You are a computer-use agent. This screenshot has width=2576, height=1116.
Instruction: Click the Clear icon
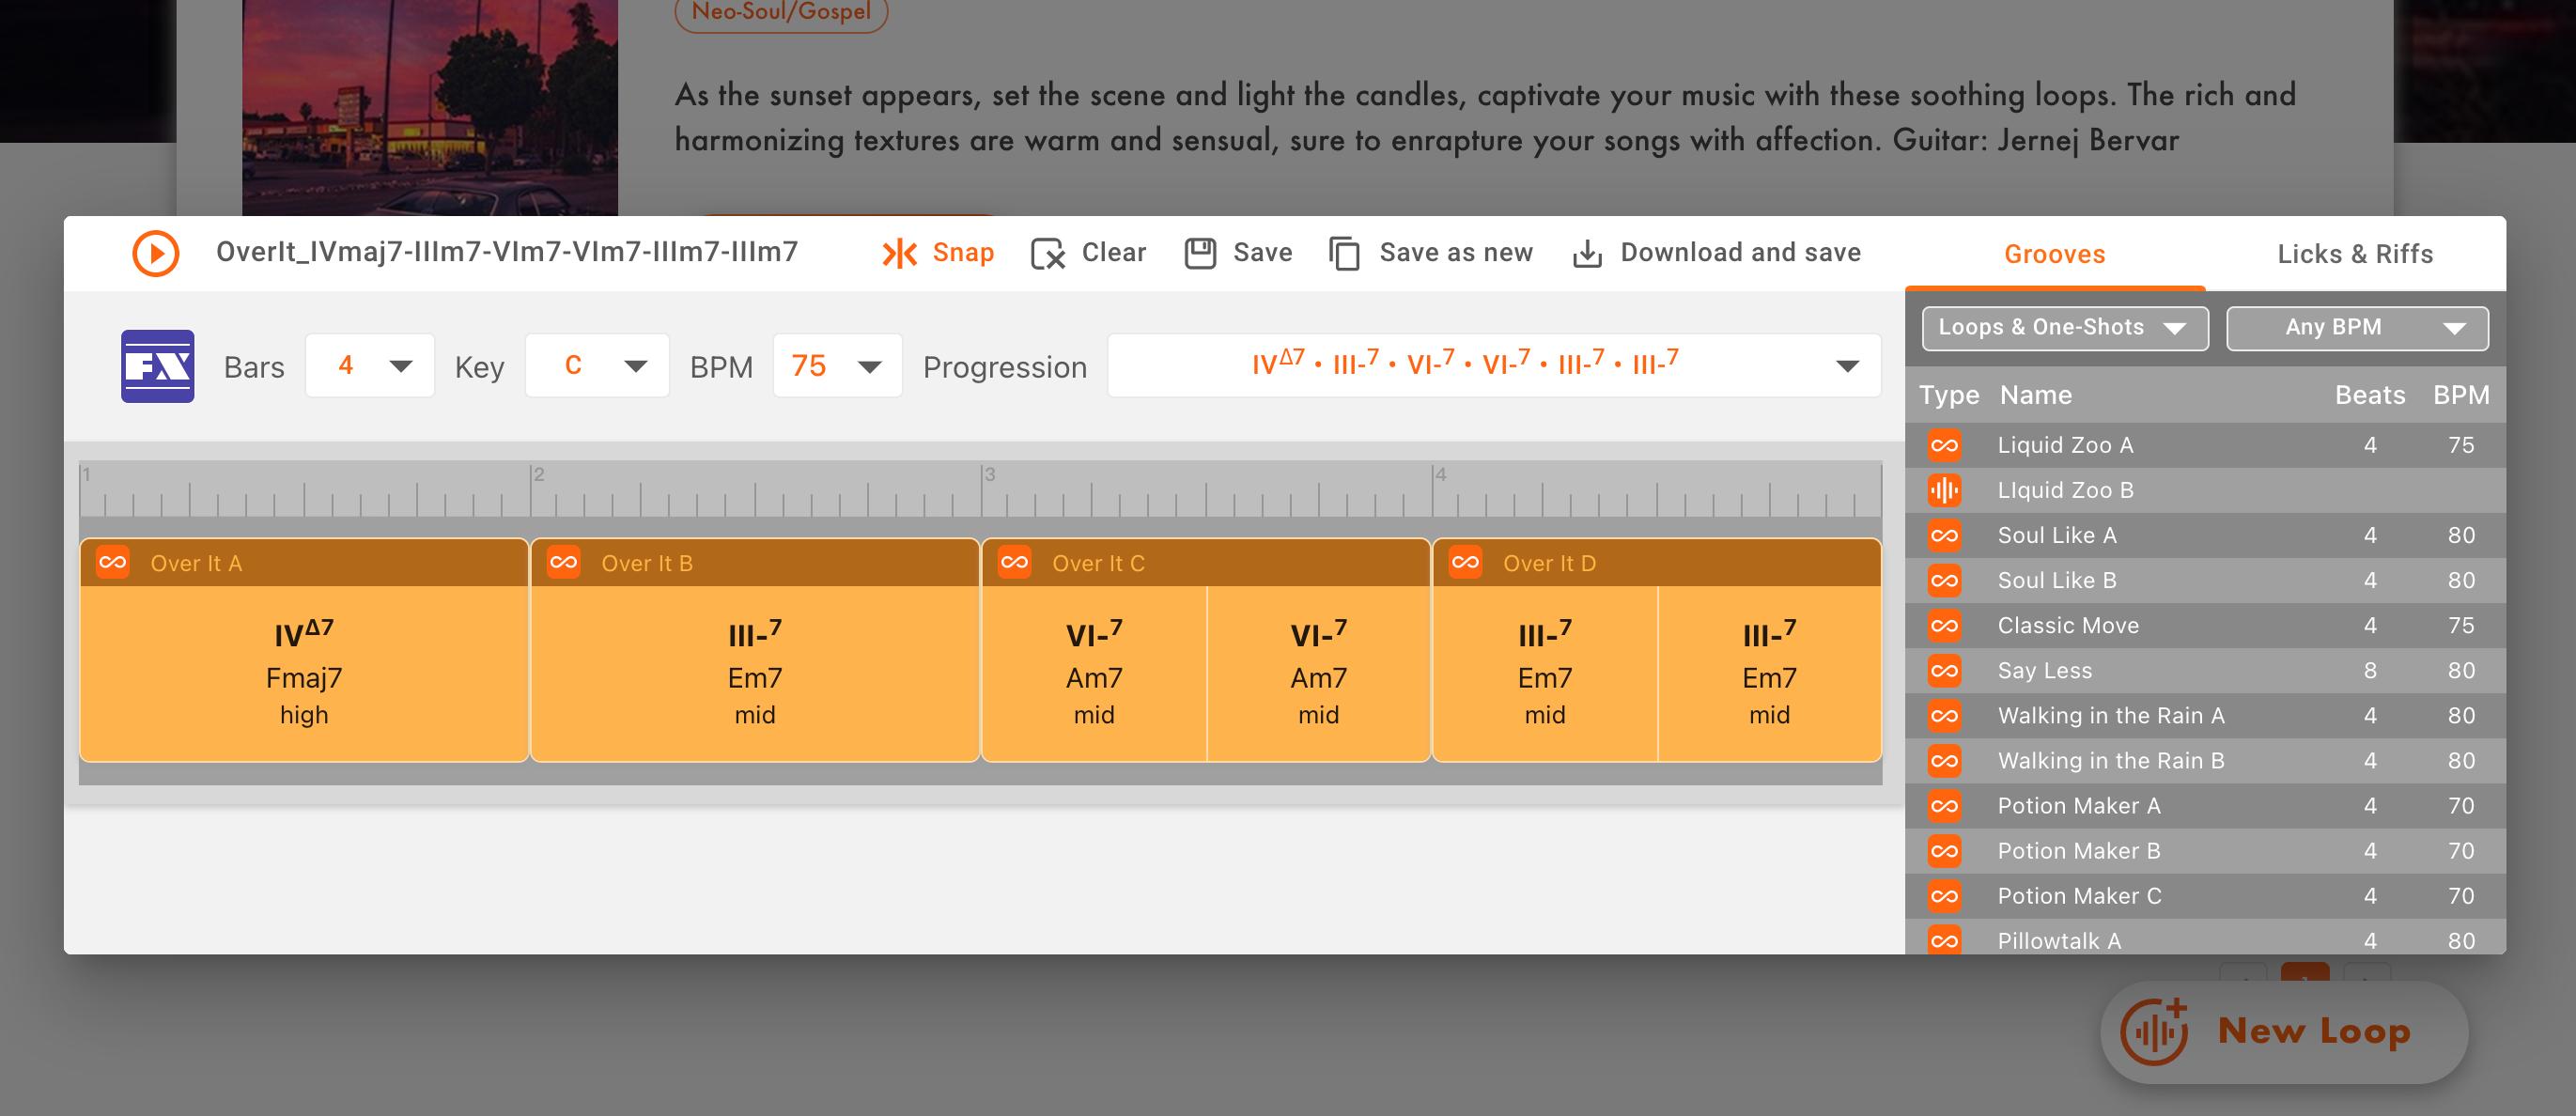[x=1047, y=253]
